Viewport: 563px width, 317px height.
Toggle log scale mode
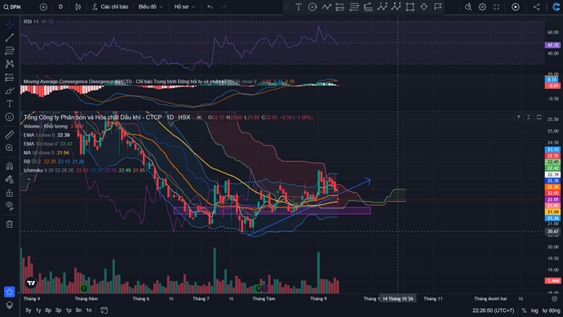534,310
